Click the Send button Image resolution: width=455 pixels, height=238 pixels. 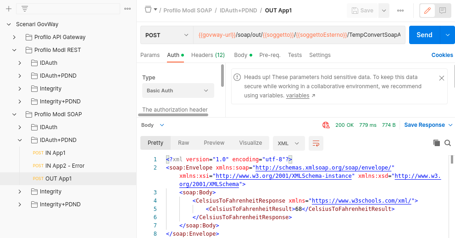pos(425,35)
